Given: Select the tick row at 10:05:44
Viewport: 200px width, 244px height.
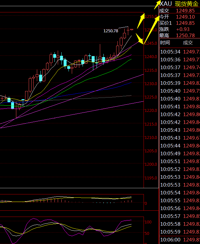Looking at the screenshot, I should (180, 146).
